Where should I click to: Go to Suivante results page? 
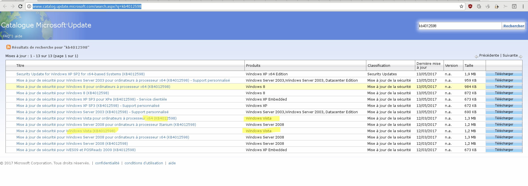click(x=510, y=55)
